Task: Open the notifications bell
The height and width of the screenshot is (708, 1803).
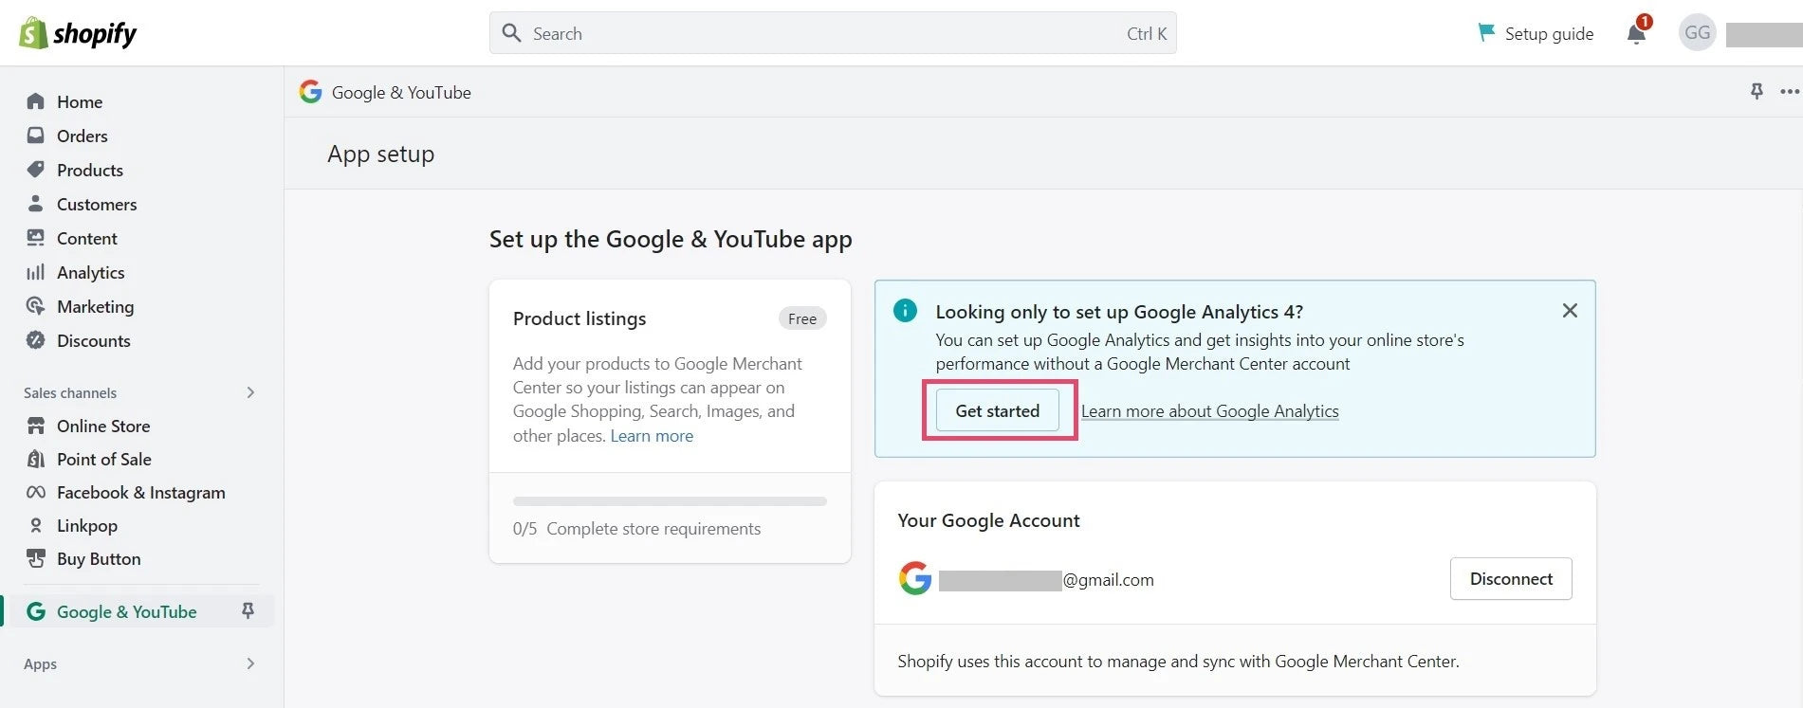Action: pyautogui.click(x=1637, y=33)
